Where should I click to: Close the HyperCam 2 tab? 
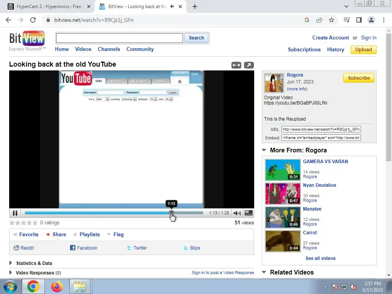point(89,7)
